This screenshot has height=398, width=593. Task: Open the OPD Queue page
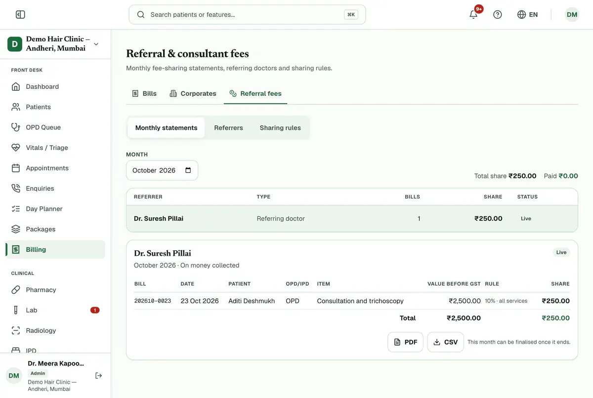55,127
